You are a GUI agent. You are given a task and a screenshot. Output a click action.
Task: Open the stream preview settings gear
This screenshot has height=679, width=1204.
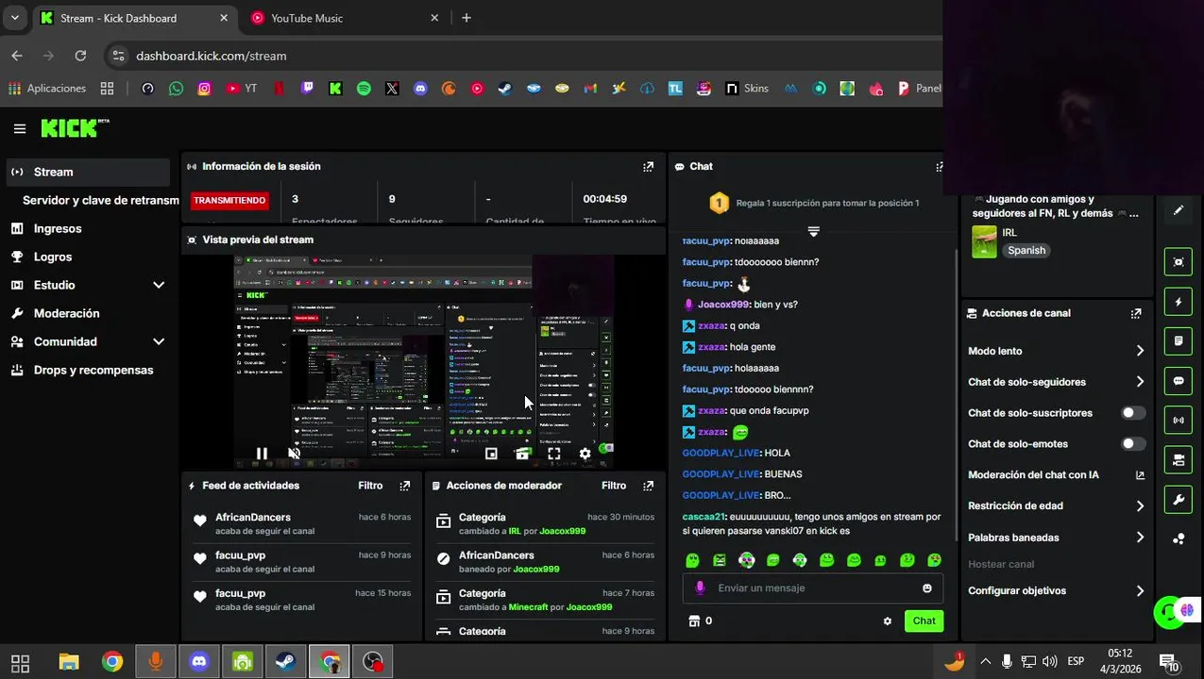[585, 454]
